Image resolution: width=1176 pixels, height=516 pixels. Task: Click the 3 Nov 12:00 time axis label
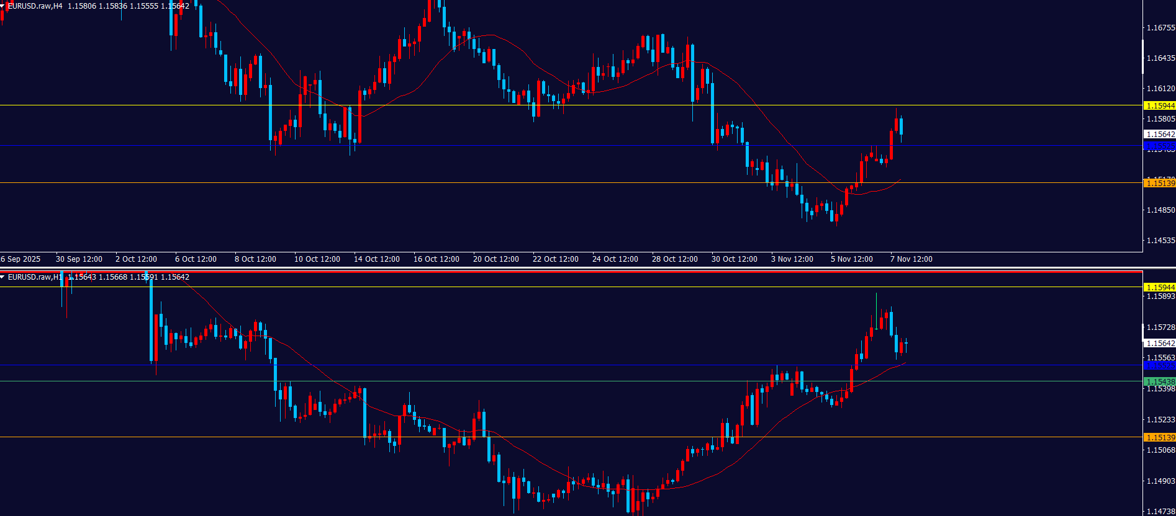pos(792,259)
